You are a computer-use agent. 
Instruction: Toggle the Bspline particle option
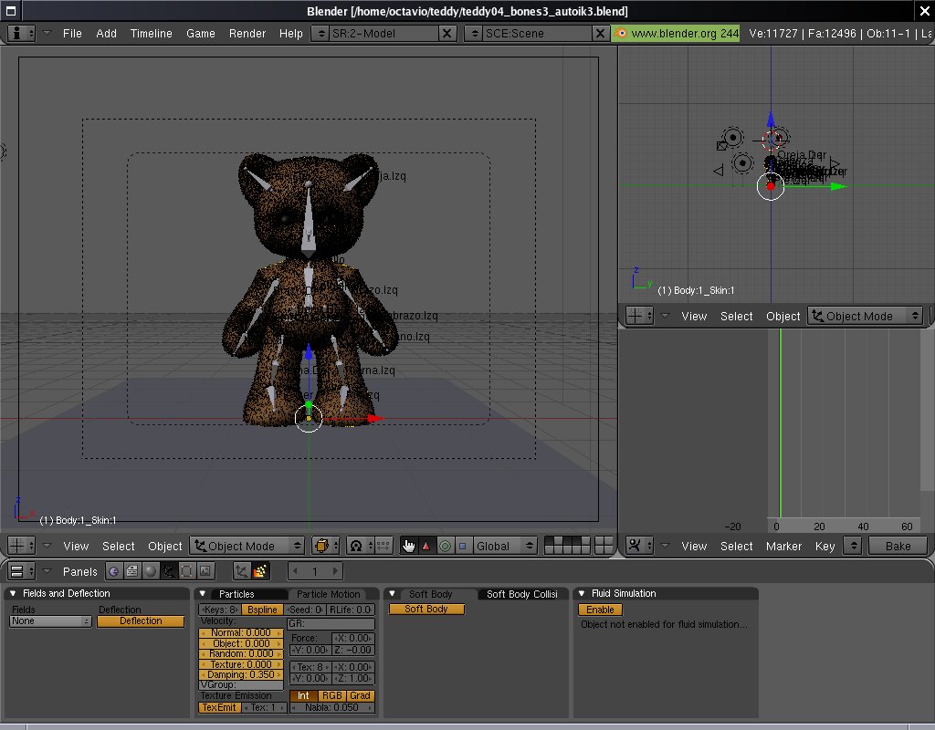pyautogui.click(x=262, y=610)
